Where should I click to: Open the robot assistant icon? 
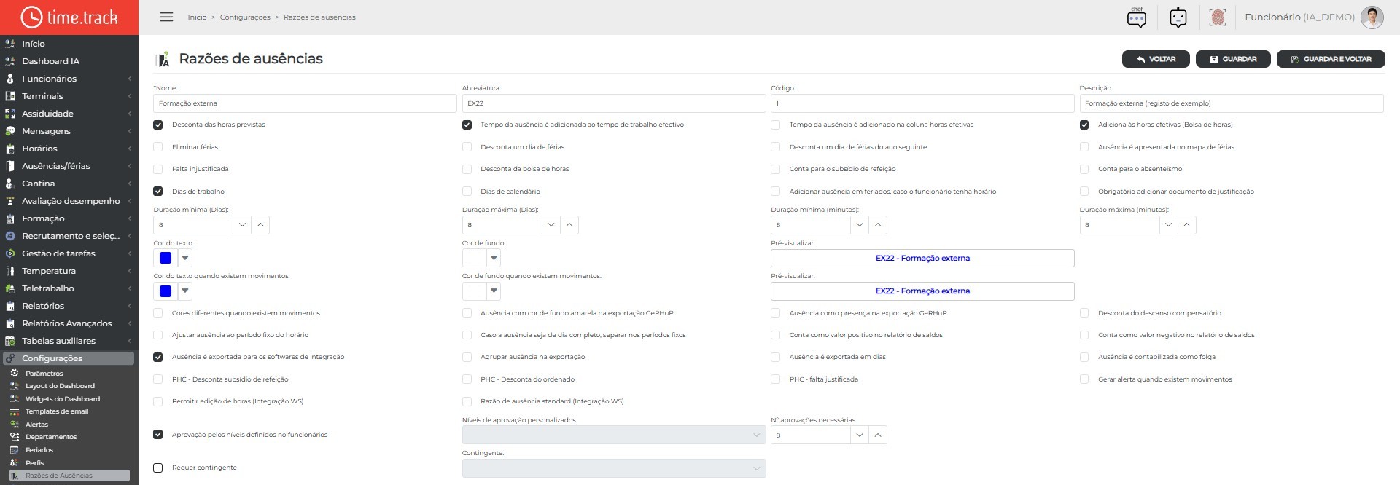coord(1178,17)
